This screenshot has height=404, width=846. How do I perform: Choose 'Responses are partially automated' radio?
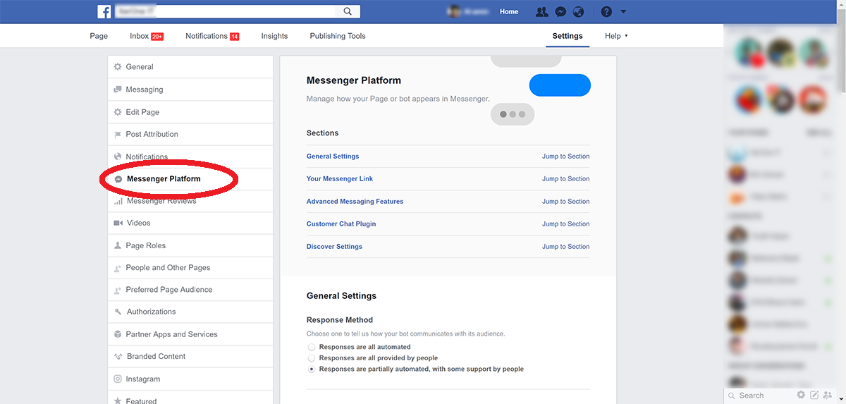pos(312,369)
